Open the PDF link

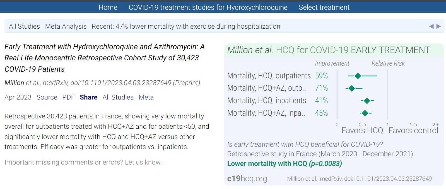68,97
